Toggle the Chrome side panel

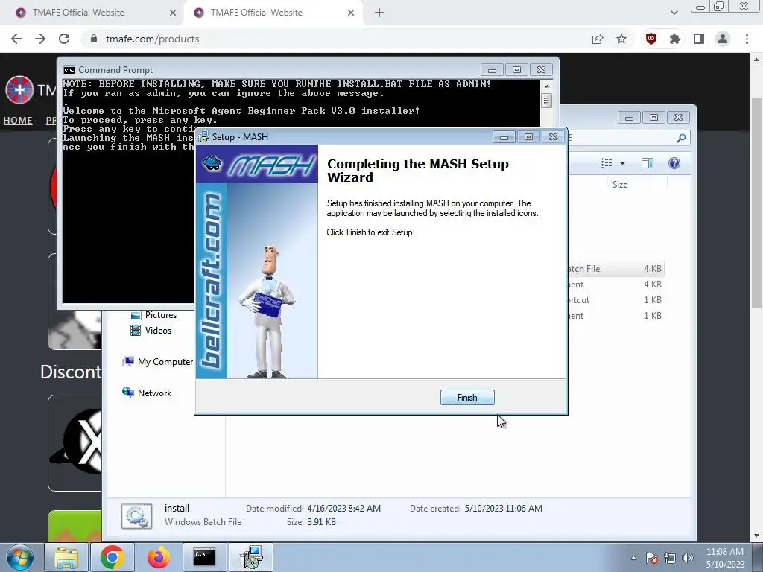pyautogui.click(x=699, y=39)
